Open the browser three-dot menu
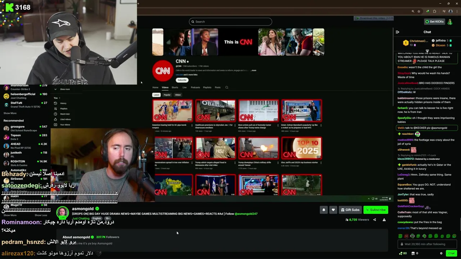The height and width of the screenshot is (259, 461). 457,11
